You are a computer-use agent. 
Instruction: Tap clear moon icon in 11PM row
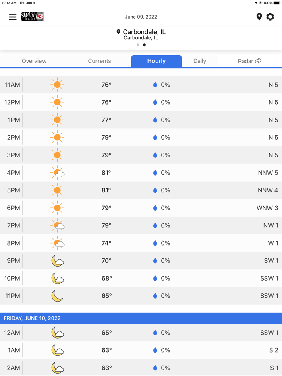pos(57,295)
